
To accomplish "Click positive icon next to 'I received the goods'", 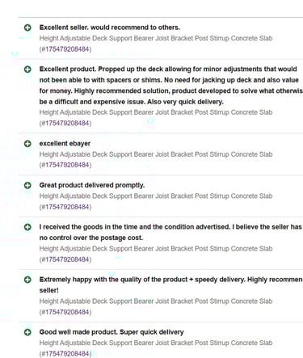I will click(27, 227).
